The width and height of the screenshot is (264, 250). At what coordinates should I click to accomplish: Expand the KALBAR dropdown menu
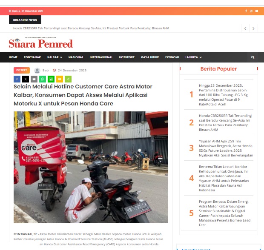pos(55,57)
